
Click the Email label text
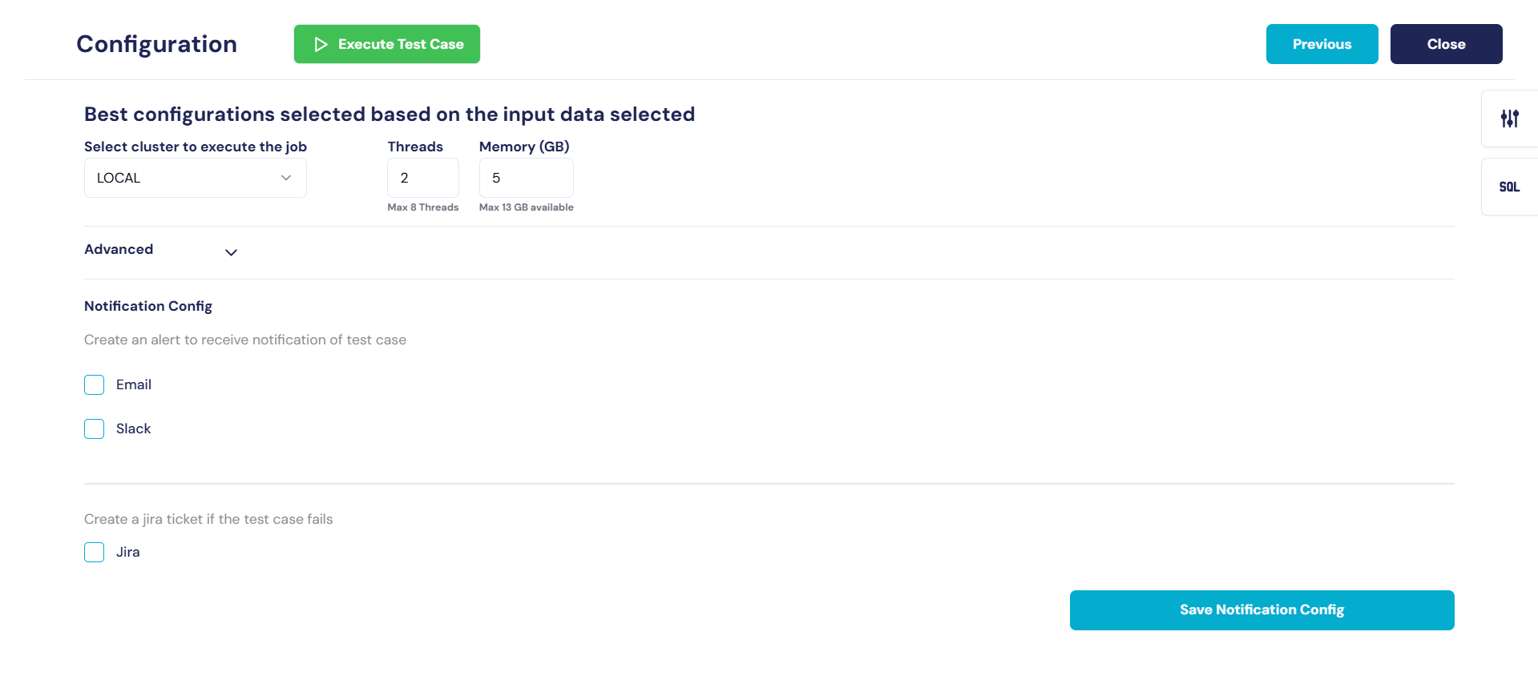click(x=134, y=385)
